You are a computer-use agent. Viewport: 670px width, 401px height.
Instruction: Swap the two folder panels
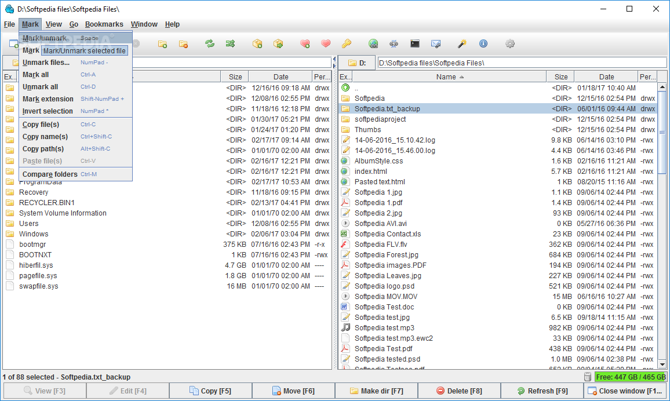click(210, 43)
